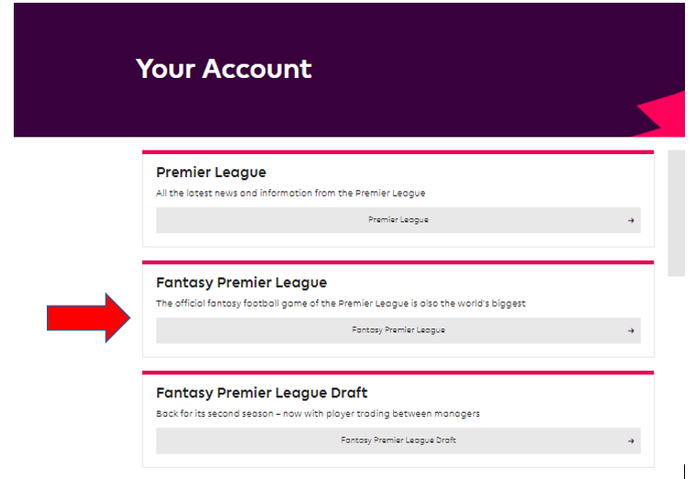
Task: Open the Fantasy Premier League button label
Action: [398, 330]
